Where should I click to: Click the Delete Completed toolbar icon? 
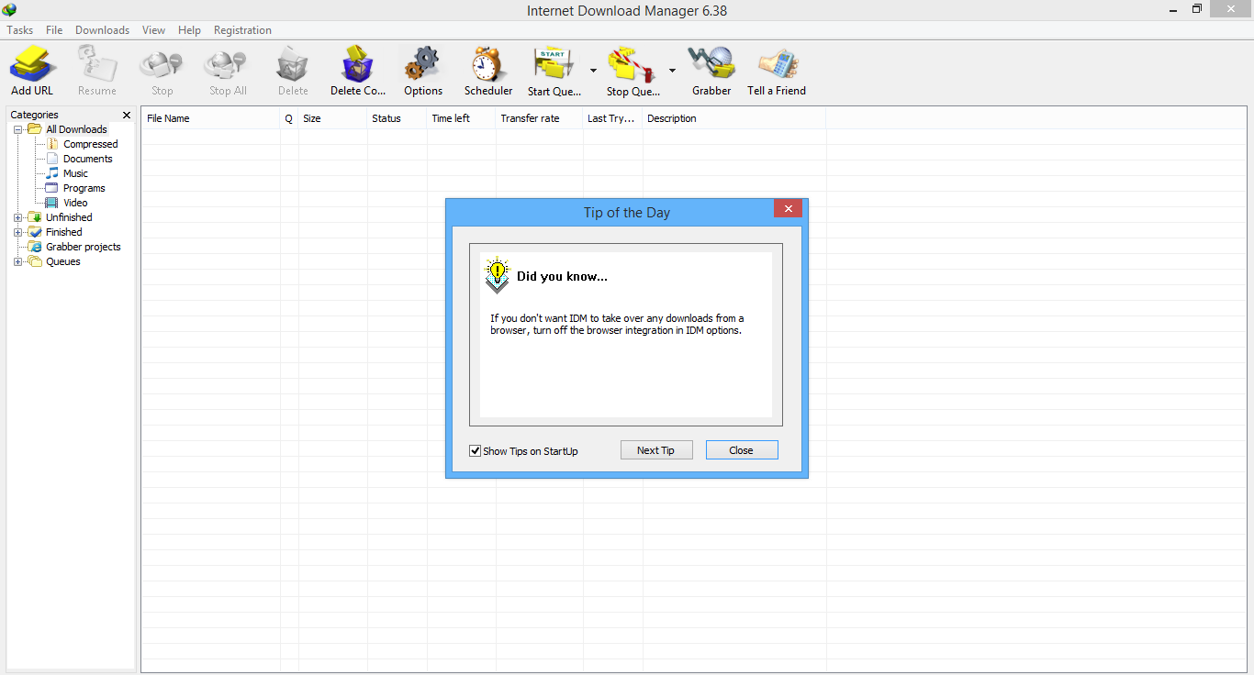[x=358, y=64]
